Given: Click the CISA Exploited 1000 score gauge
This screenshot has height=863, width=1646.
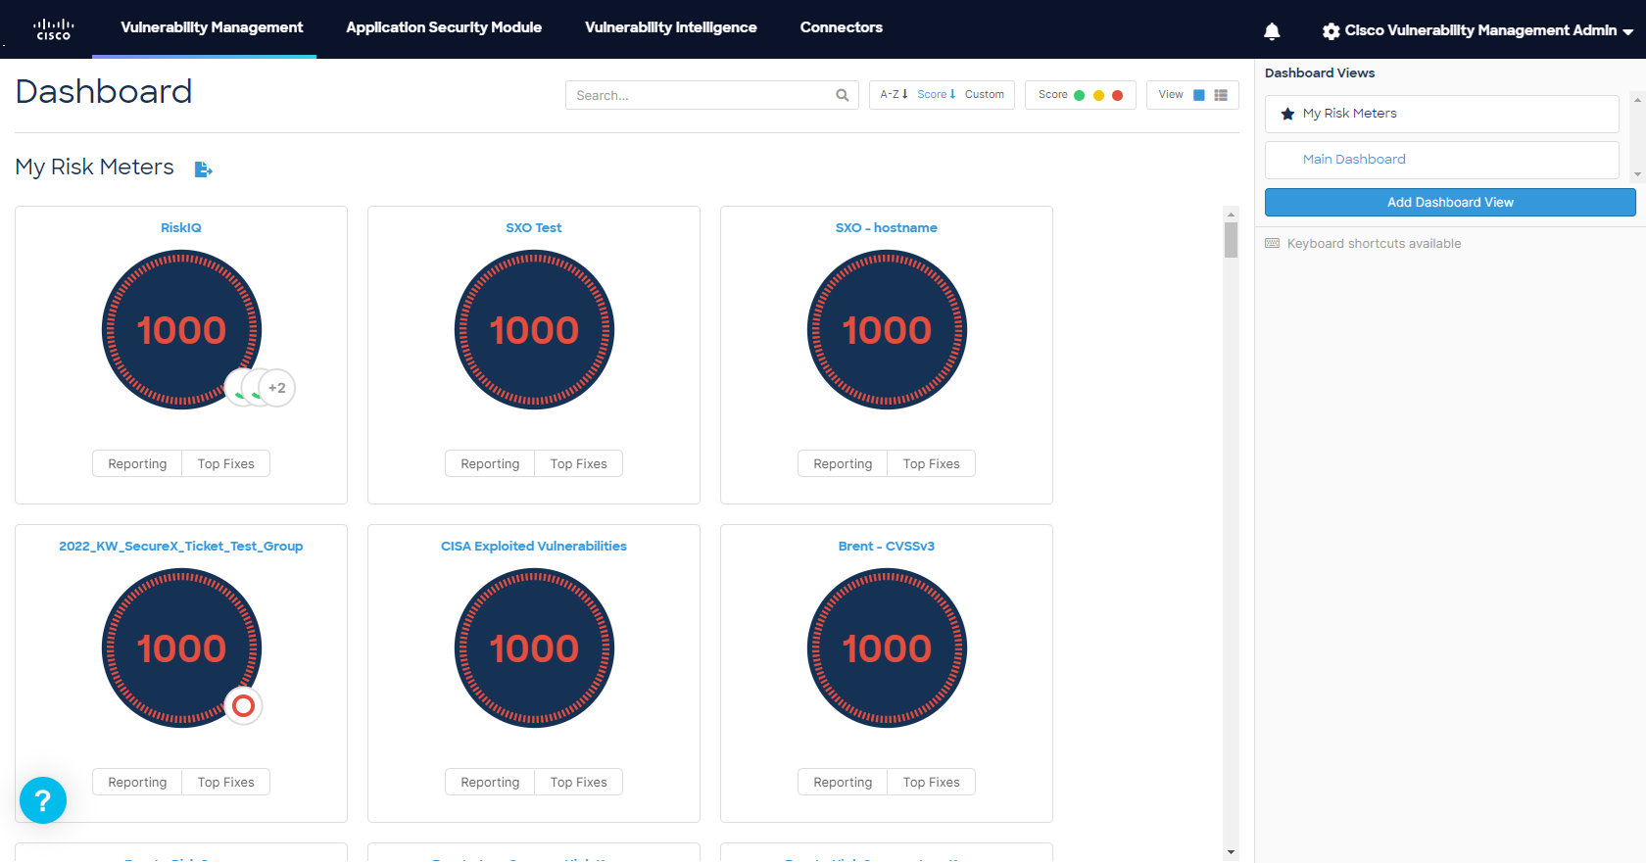Looking at the screenshot, I should (534, 648).
